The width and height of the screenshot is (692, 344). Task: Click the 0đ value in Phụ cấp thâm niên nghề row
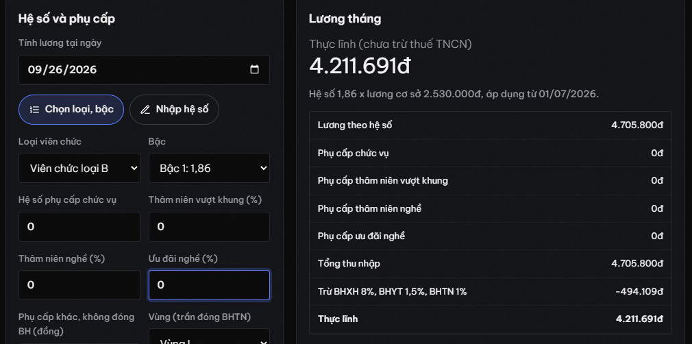(656, 208)
